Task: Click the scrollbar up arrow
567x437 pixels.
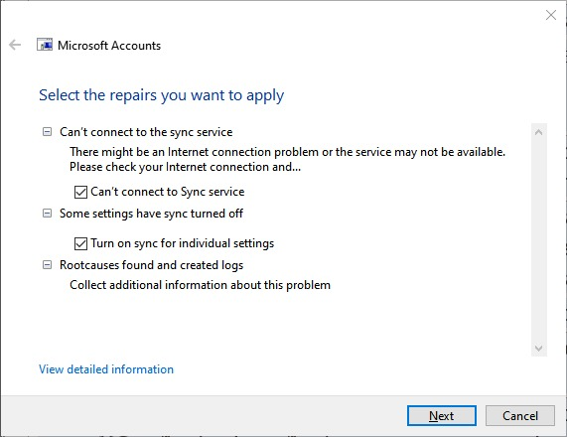Action: (538, 132)
